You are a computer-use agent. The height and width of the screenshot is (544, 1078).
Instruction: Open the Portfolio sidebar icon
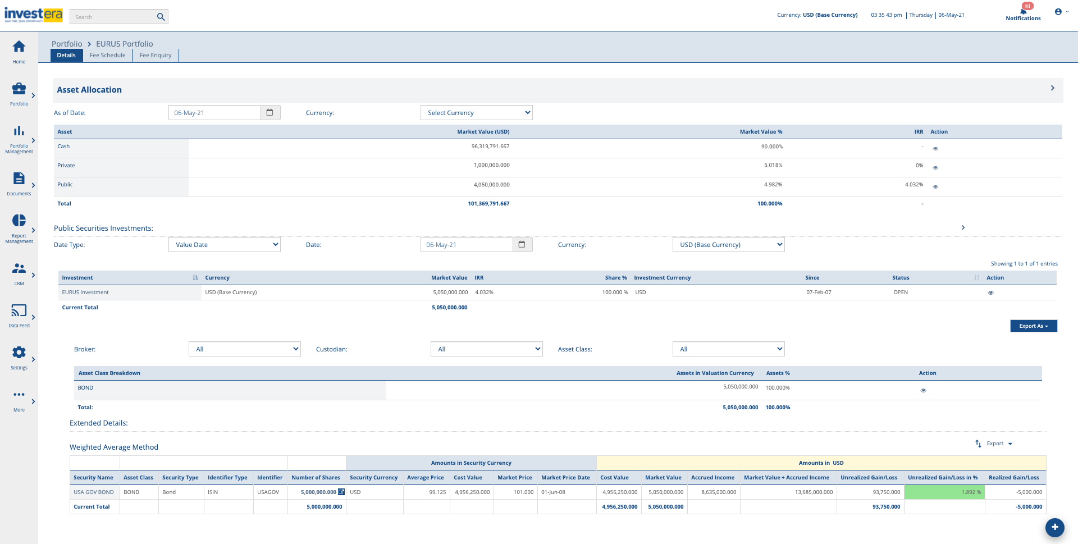(19, 89)
